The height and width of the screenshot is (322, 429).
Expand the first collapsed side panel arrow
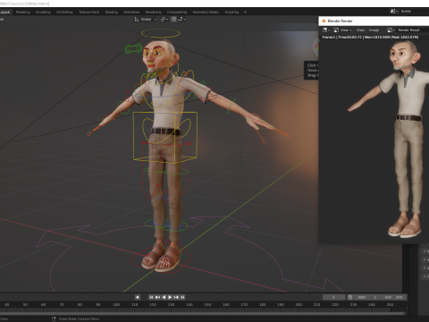(x=425, y=251)
